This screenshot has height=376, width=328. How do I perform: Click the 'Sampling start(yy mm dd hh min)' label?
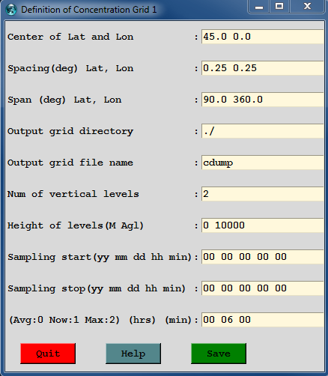[x=100, y=257]
